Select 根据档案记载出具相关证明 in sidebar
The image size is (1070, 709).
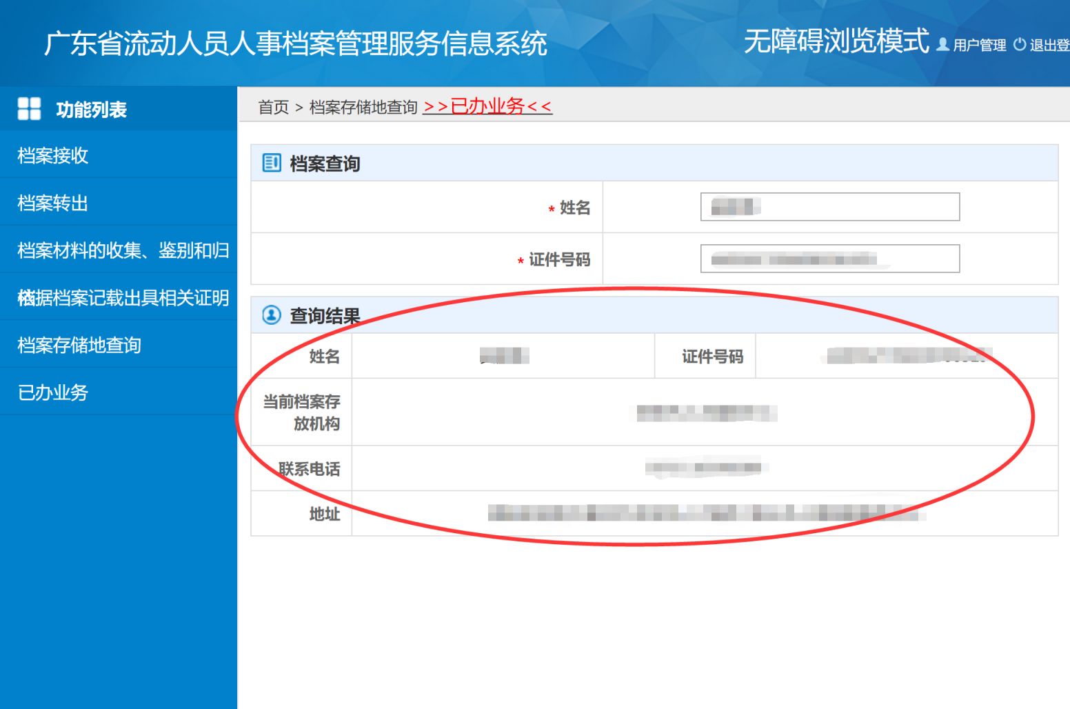point(123,298)
